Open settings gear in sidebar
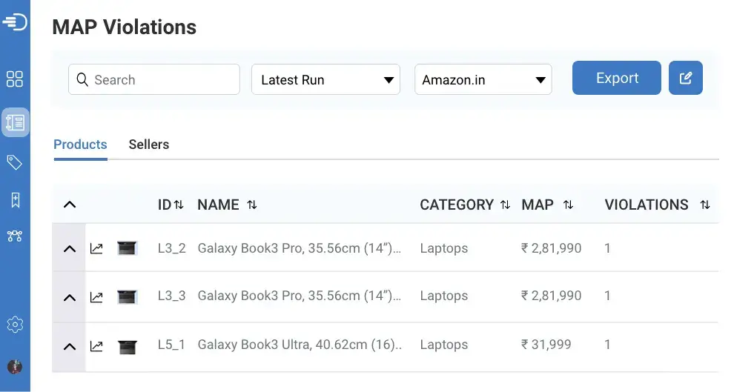The height and width of the screenshot is (392, 734). (15, 325)
